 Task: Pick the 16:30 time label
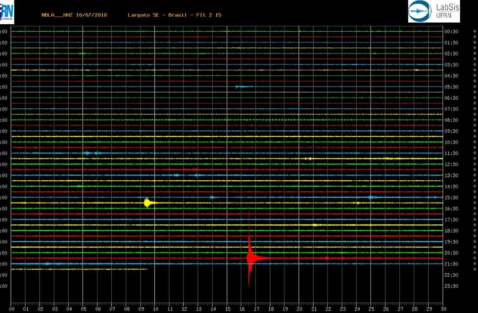click(451, 209)
